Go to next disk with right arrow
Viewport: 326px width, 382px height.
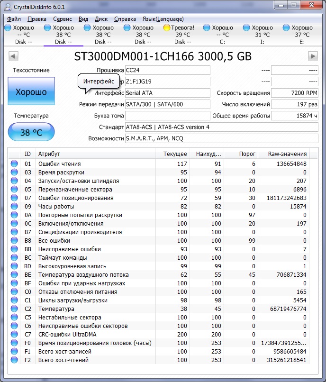pyautogui.click(x=313, y=56)
